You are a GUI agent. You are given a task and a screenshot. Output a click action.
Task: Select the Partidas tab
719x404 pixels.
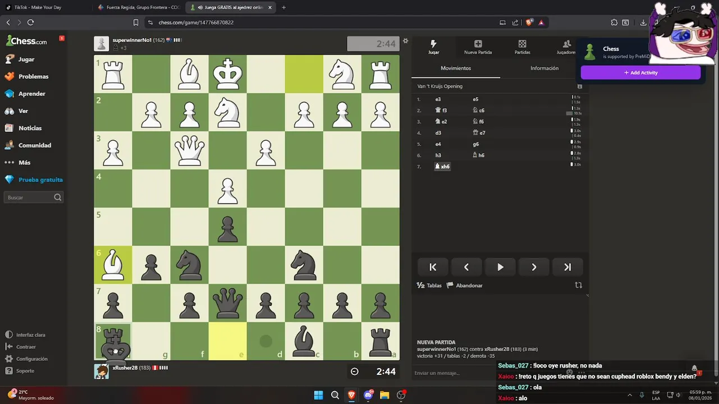pyautogui.click(x=522, y=47)
